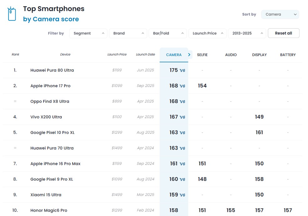The image size is (308, 216).
Task: Click display score 161 for Pixel 10 Pro XL
Action: click(259, 132)
